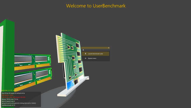Click the yellow "Version 4.13" label
The image size is (191, 108).
click(x=8, y=90)
